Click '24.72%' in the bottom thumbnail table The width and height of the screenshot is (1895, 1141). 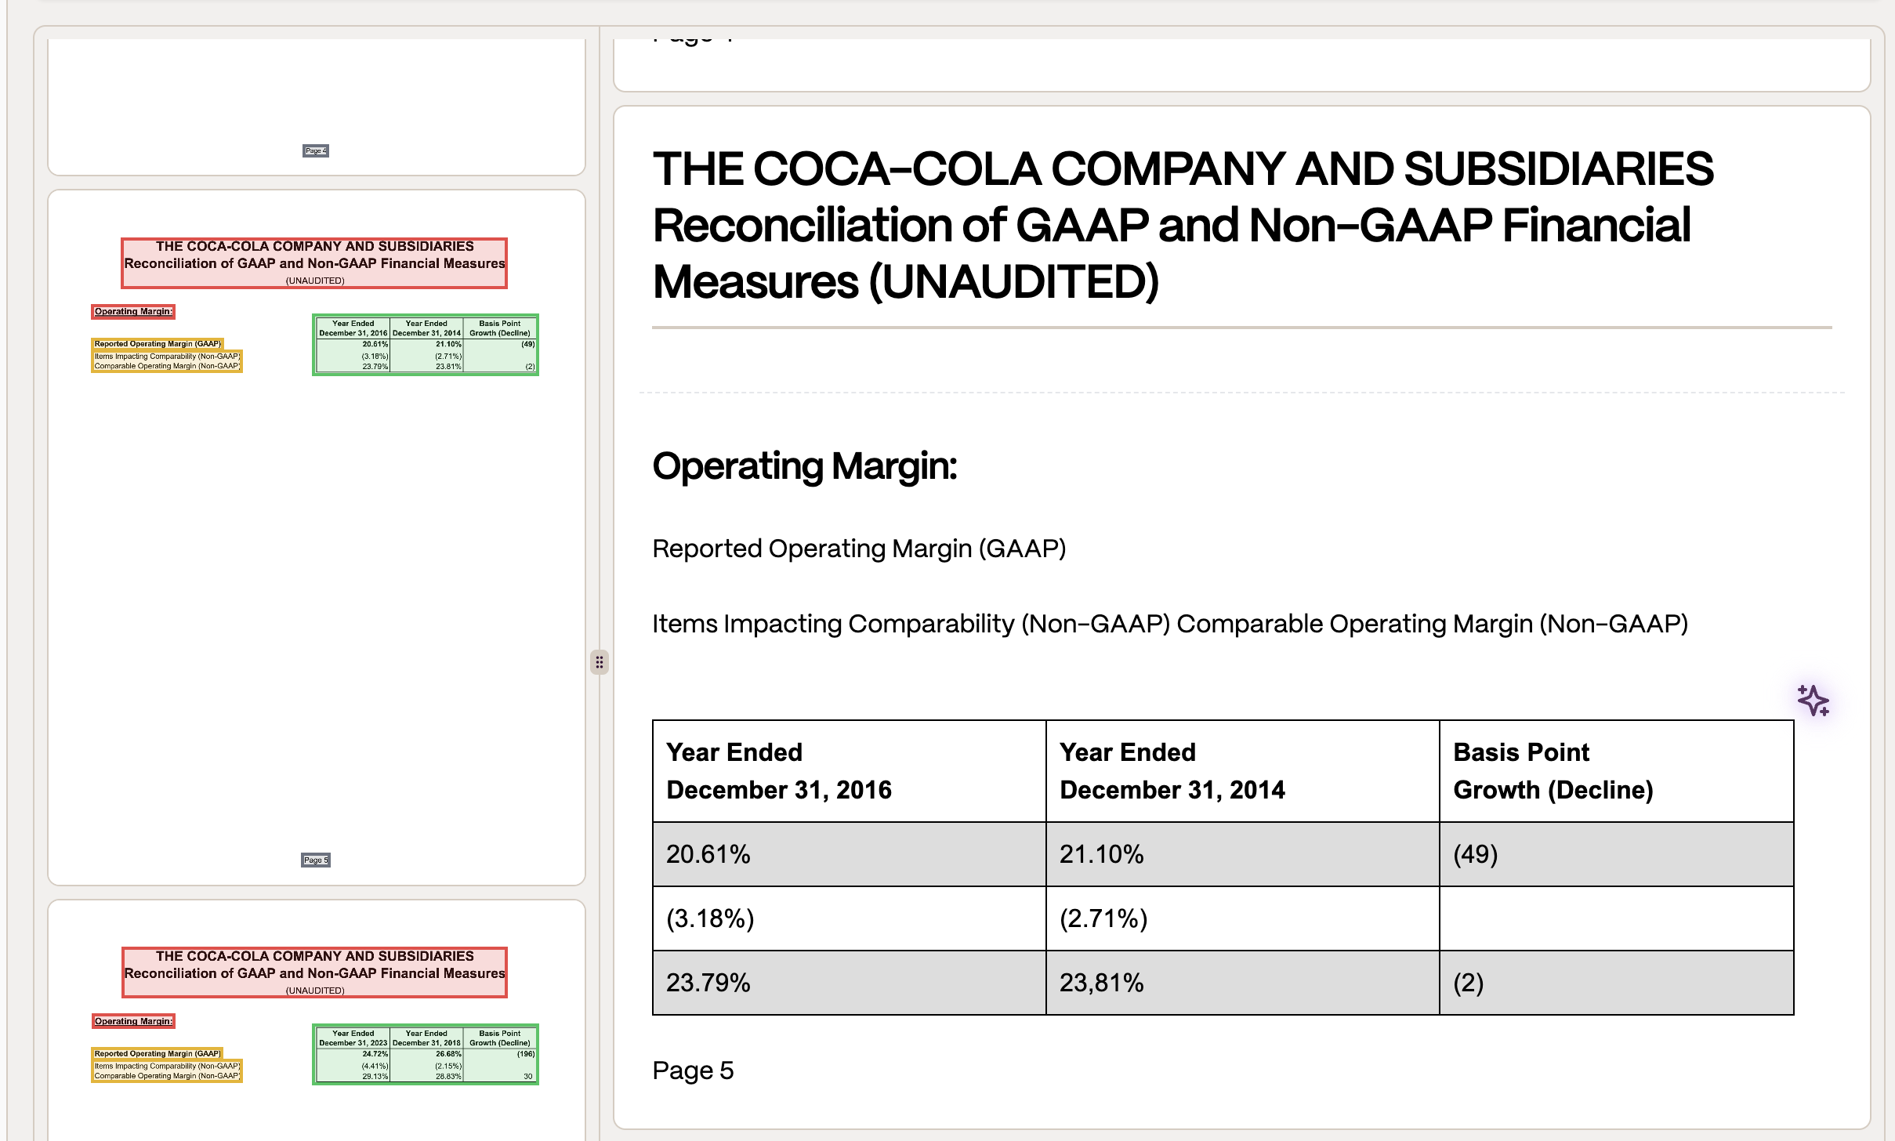click(x=375, y=1054)
